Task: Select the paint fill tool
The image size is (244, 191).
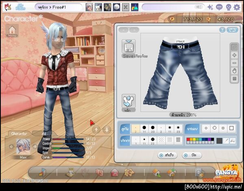Action: [x=233, y=141]
